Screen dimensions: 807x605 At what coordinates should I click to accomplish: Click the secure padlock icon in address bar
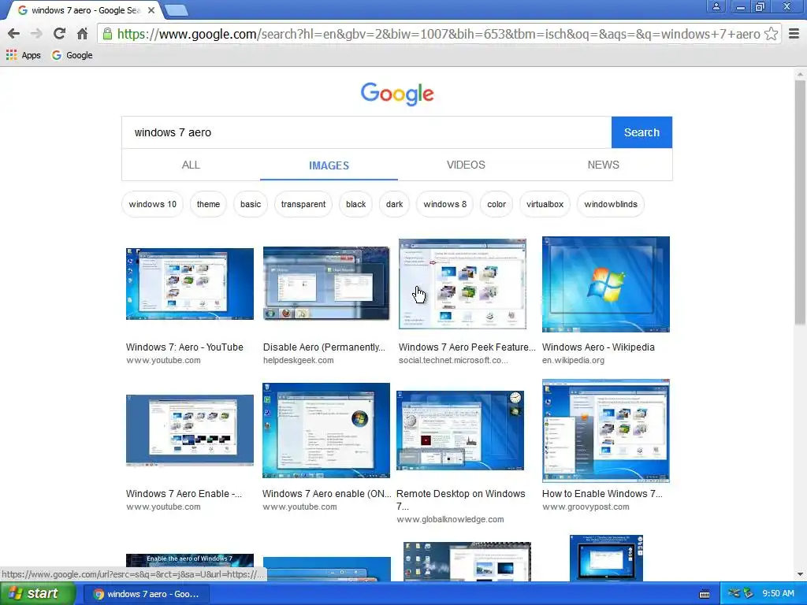tap(107, 34)
